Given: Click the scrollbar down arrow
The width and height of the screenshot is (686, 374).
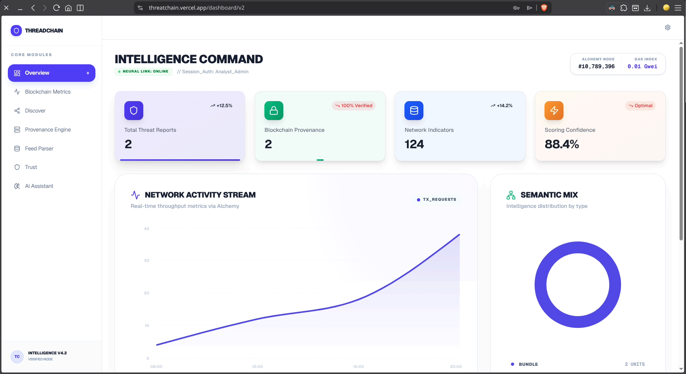Looking at the screenshot, I should coord(681,369).
